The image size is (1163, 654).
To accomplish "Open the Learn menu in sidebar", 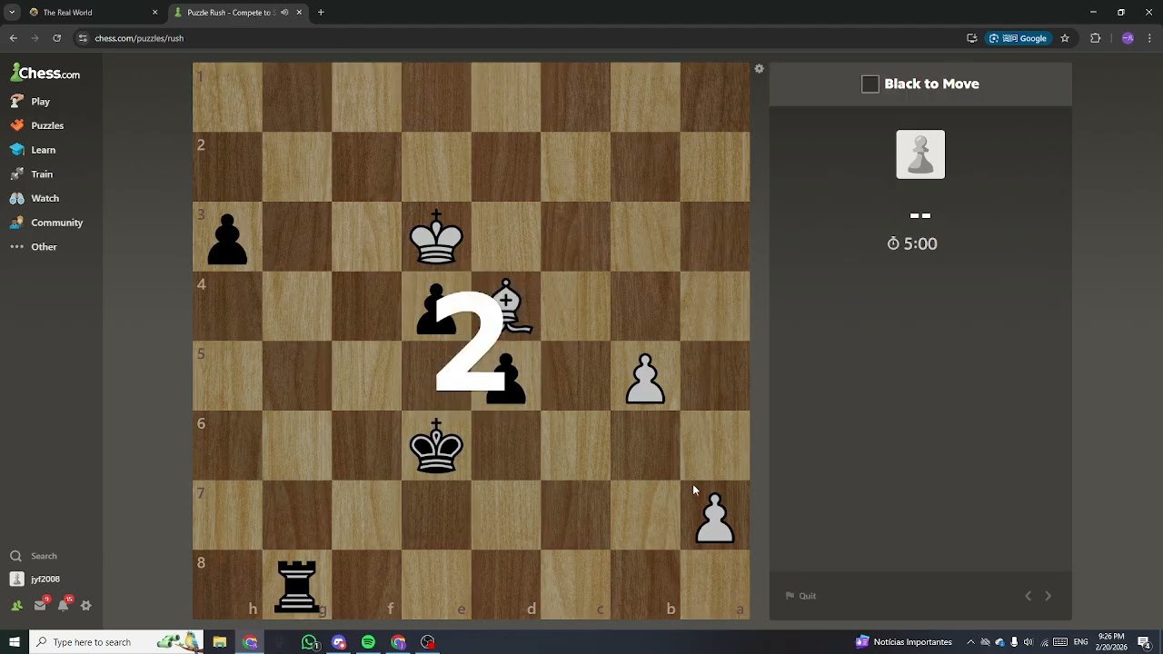I will click(x=34, y=150).
